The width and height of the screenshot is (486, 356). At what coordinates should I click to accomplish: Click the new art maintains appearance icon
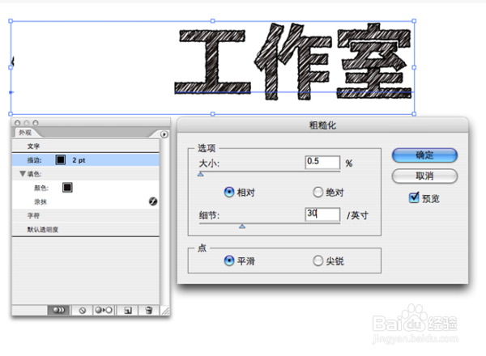click(59, 310)
